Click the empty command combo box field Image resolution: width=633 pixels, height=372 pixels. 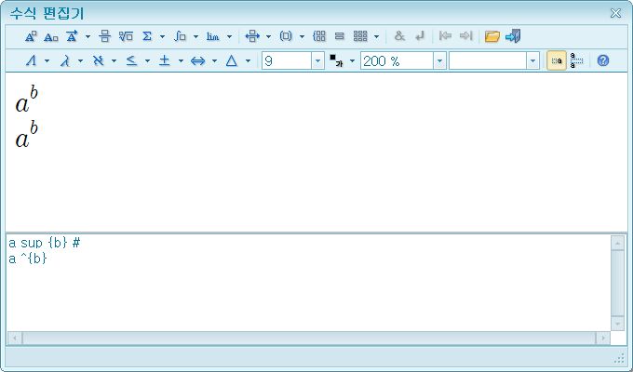[488, 61]
